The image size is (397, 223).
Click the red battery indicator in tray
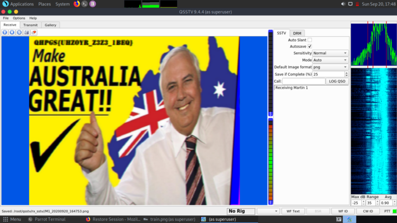[357, 4]
